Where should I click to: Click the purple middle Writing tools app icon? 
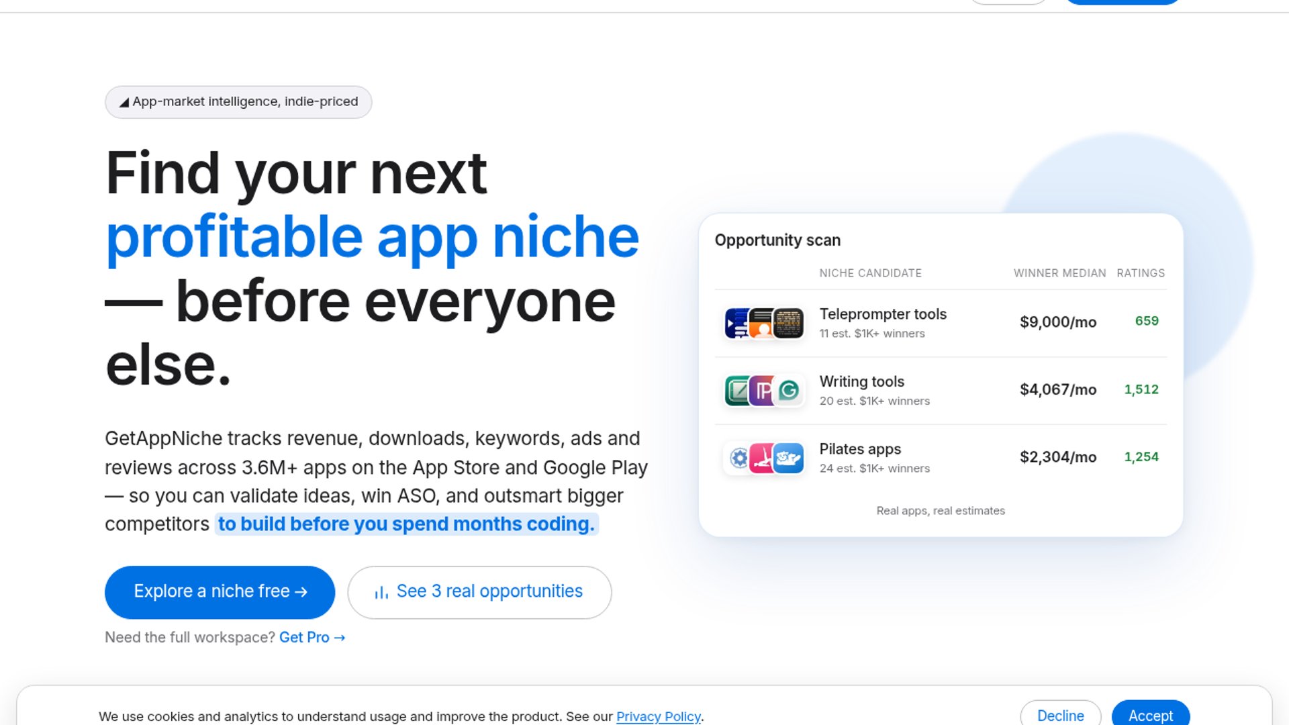[x=761, y=391]
